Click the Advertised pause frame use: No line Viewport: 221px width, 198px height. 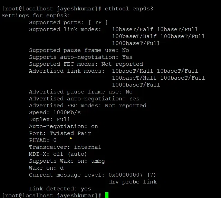[x=80, y=92]
